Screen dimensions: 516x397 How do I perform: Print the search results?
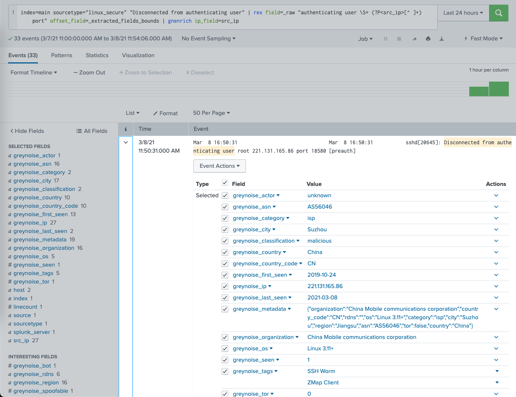pyautogui.click(x=428, y=39)
